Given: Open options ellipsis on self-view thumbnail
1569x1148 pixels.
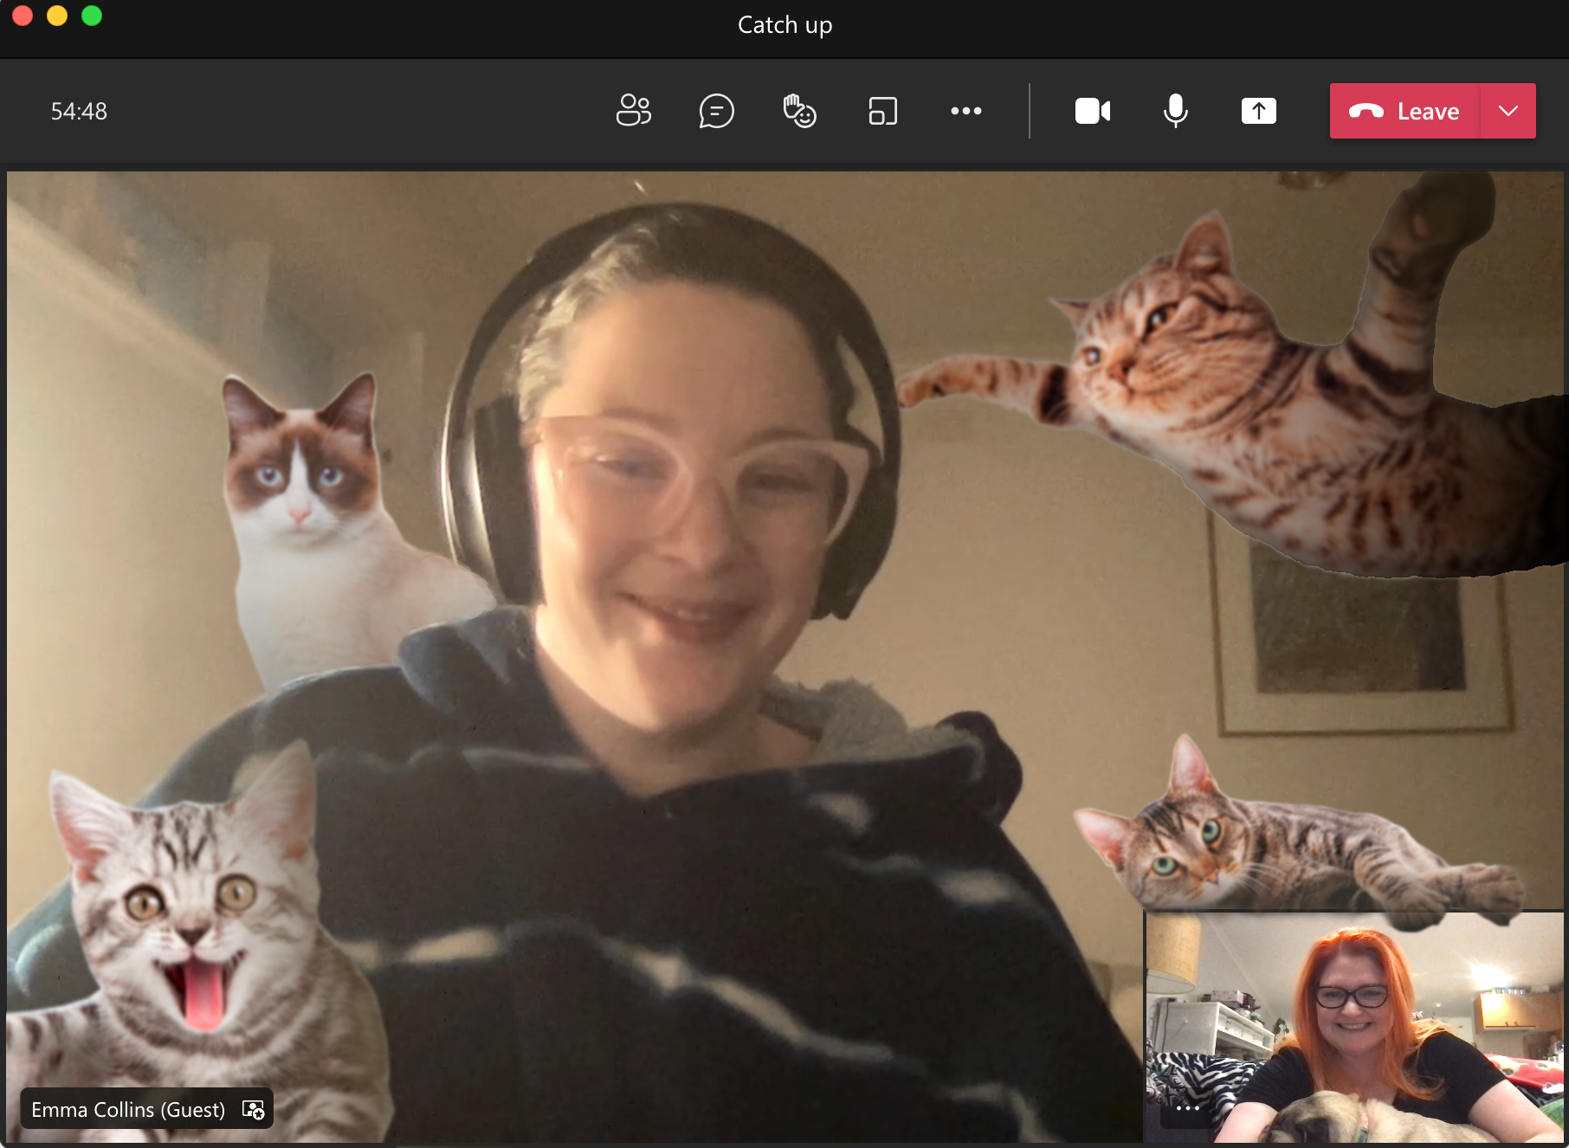Looking at the screenshot, I should pyautogui.click(x=1187, y=1108).
